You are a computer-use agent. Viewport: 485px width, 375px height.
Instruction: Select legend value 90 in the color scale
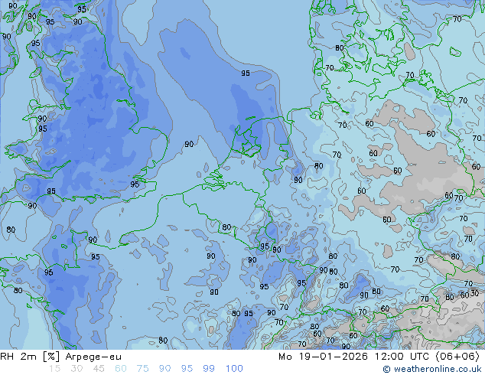[x=164, y=369]
